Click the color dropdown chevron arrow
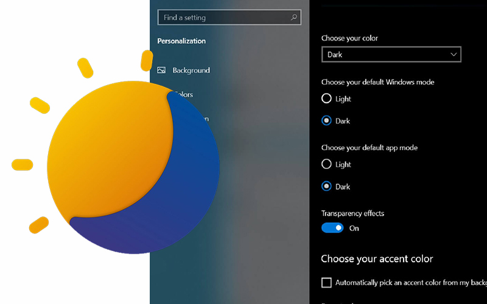The width and height of the screenshot is (487, 304). click(453, 55)
